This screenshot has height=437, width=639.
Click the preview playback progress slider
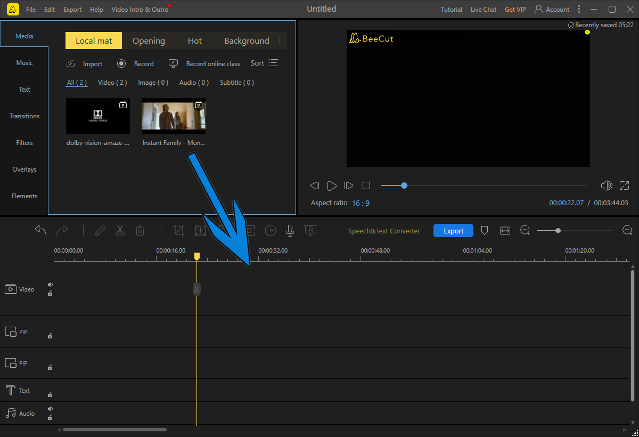click(x=484, y=185)
